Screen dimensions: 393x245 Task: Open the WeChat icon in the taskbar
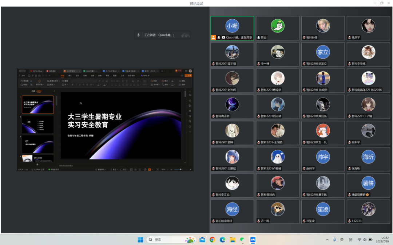point(242,240)
